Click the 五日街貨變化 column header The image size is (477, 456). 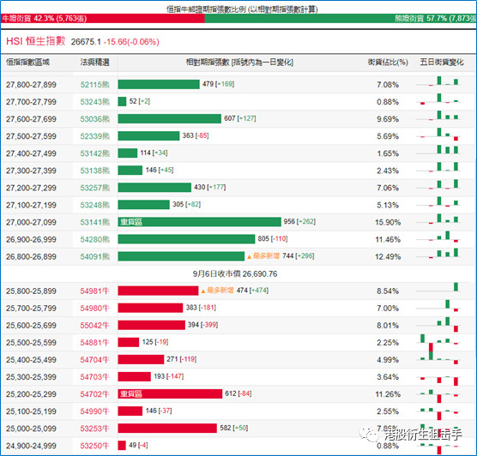[x=442, y=63]
